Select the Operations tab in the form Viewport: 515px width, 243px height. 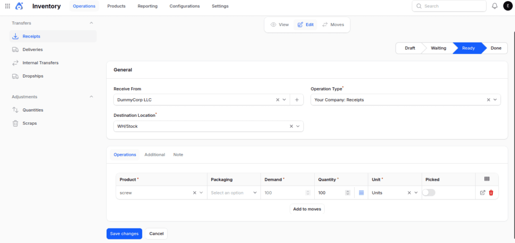[x=125, y=155]
